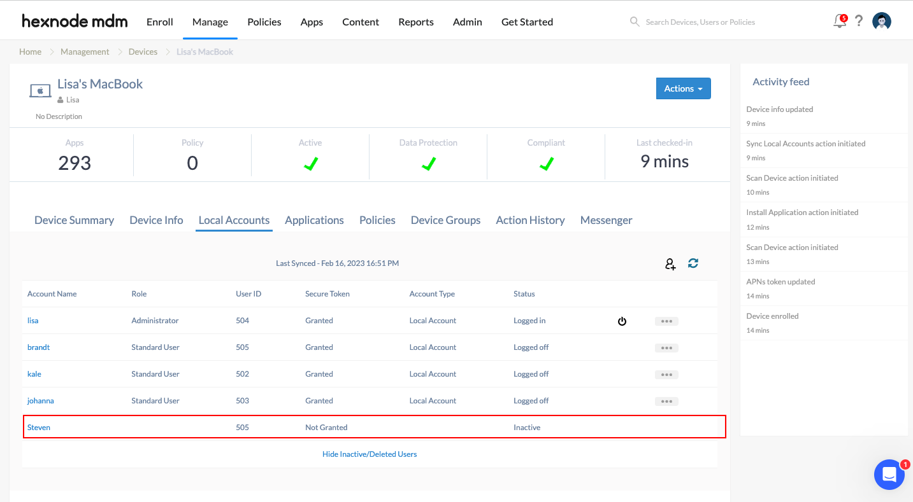The width and height of the screenshot is (913, 502).
Task: Open the more options button for kale
Action: point(666,375)
